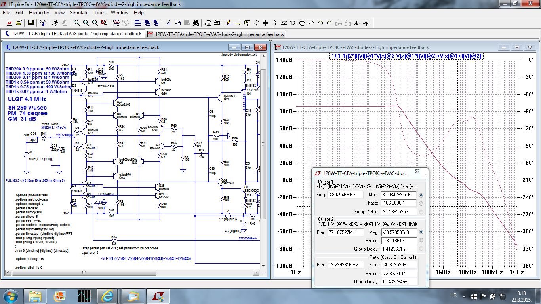
Task: Click the schematic window horizontal scrollbar
Action: (x=132, y=273)
